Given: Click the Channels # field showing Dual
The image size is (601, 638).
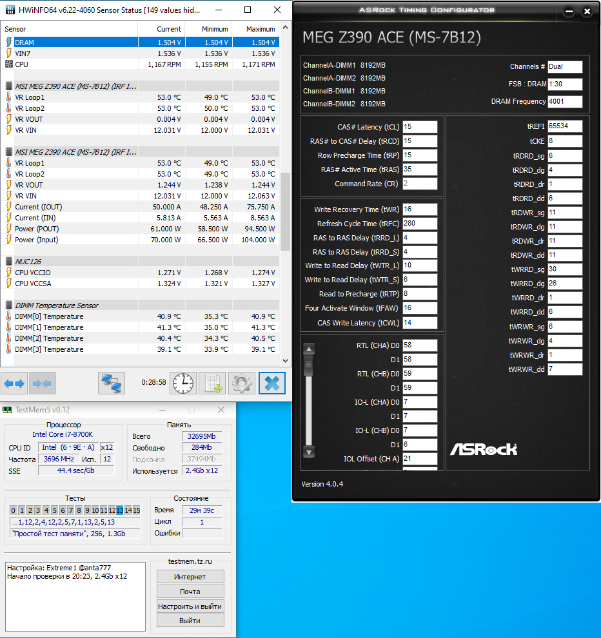Looking at the screenshot, I should [x=565, y=66].
